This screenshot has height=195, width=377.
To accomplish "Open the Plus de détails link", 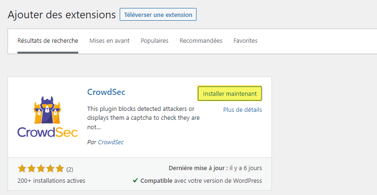I will (242, 110).
